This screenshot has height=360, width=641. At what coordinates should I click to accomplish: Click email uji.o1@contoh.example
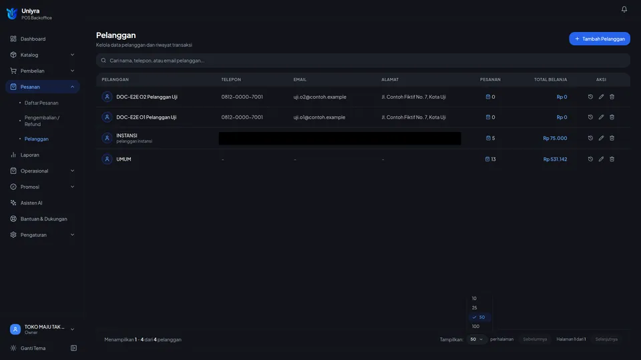coord(319,117)
